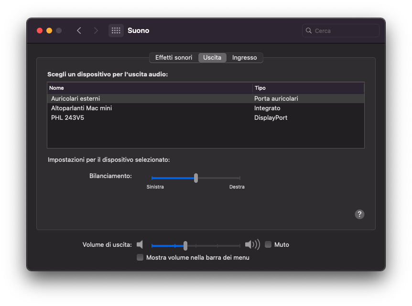This screenshot has width=412, height=306.
Task: Open the show-all preferences grid
Action: coord(116,31)
